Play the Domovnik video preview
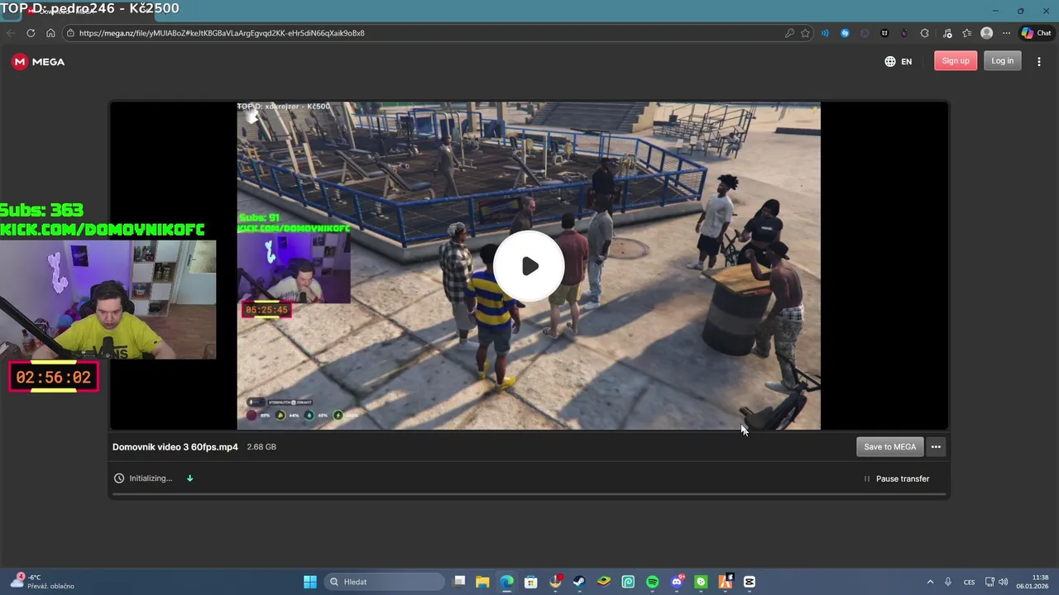The image size is (1059, 595). click(x=529, y=265)
